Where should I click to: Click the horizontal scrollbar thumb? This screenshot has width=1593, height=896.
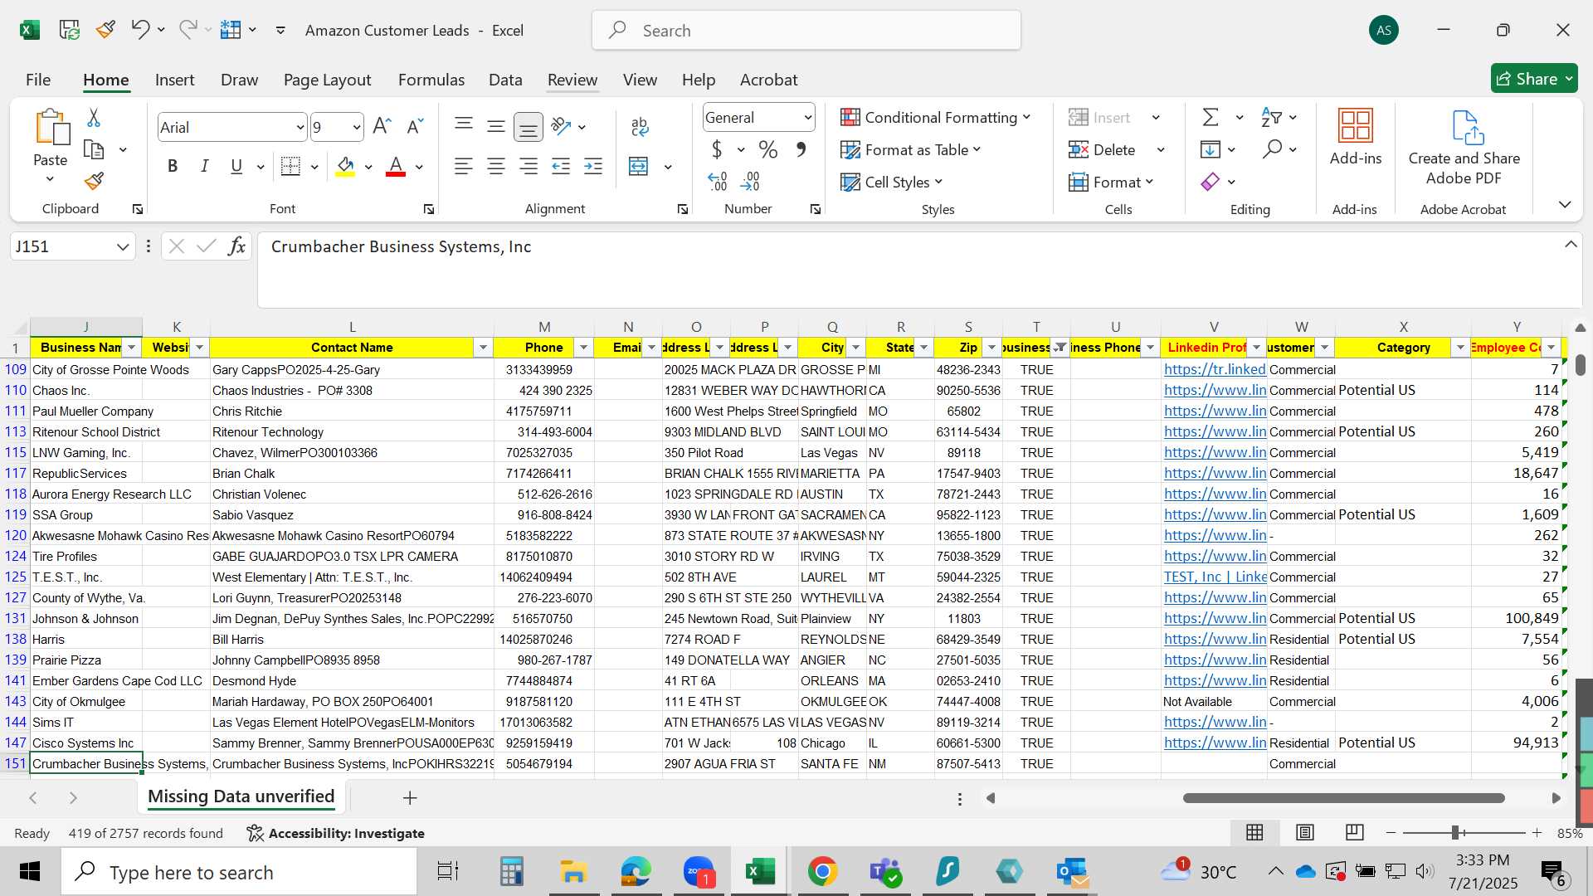coord(1344,798)
